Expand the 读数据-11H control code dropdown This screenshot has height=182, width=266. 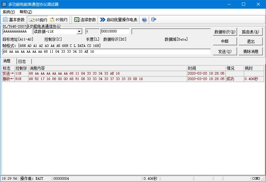79,32
